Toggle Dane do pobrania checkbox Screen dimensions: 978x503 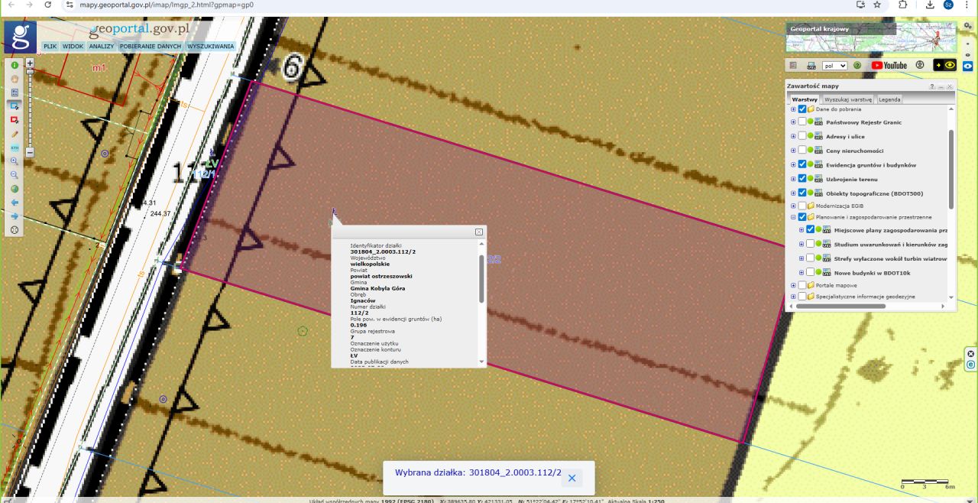tap(802, 109)
